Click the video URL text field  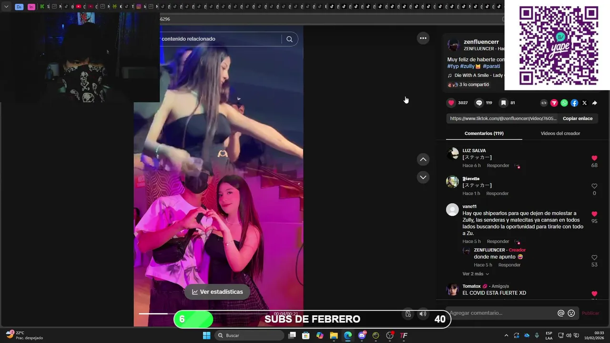click(503, 119)
